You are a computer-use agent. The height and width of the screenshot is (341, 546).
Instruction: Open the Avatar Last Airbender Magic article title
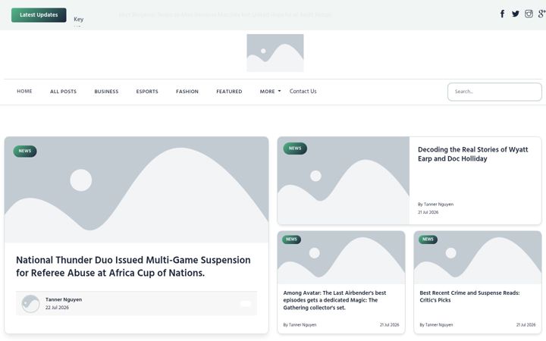click(334, 300)
